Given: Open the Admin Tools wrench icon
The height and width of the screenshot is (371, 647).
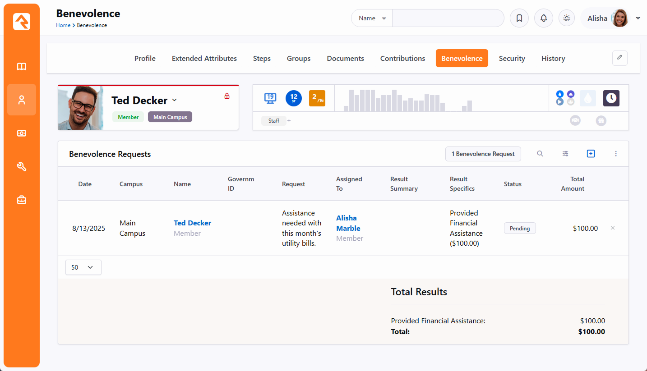Looking at the screenshot, I should tap(22, 167).
